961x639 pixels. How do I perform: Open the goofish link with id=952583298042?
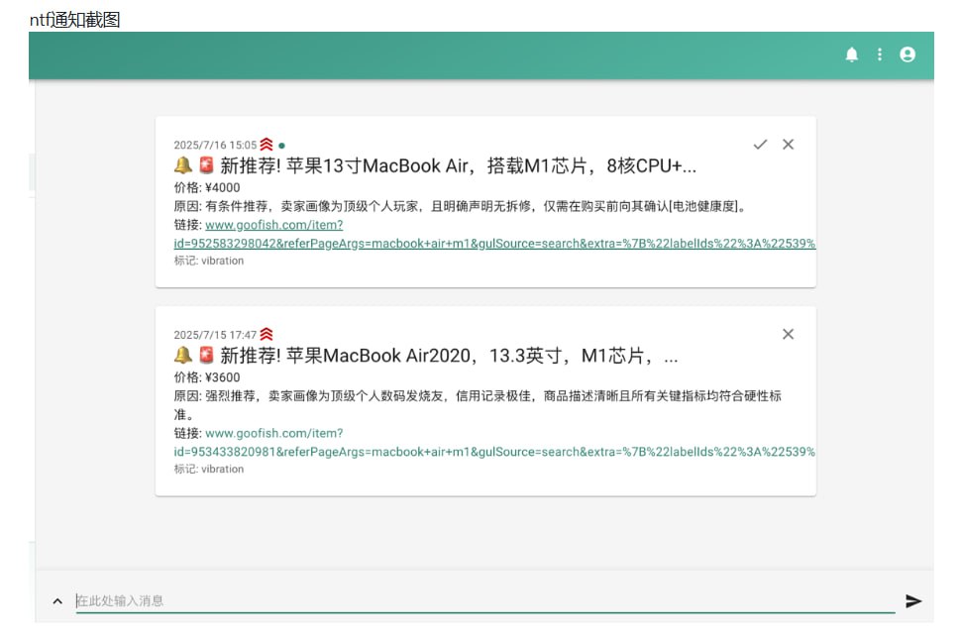pos(494,234)
